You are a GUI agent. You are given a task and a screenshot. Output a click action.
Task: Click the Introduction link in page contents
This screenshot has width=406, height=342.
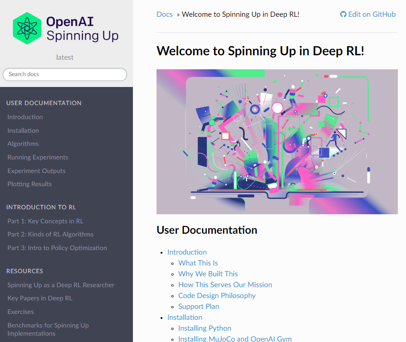pyautogui.click(x=187, y=252)
